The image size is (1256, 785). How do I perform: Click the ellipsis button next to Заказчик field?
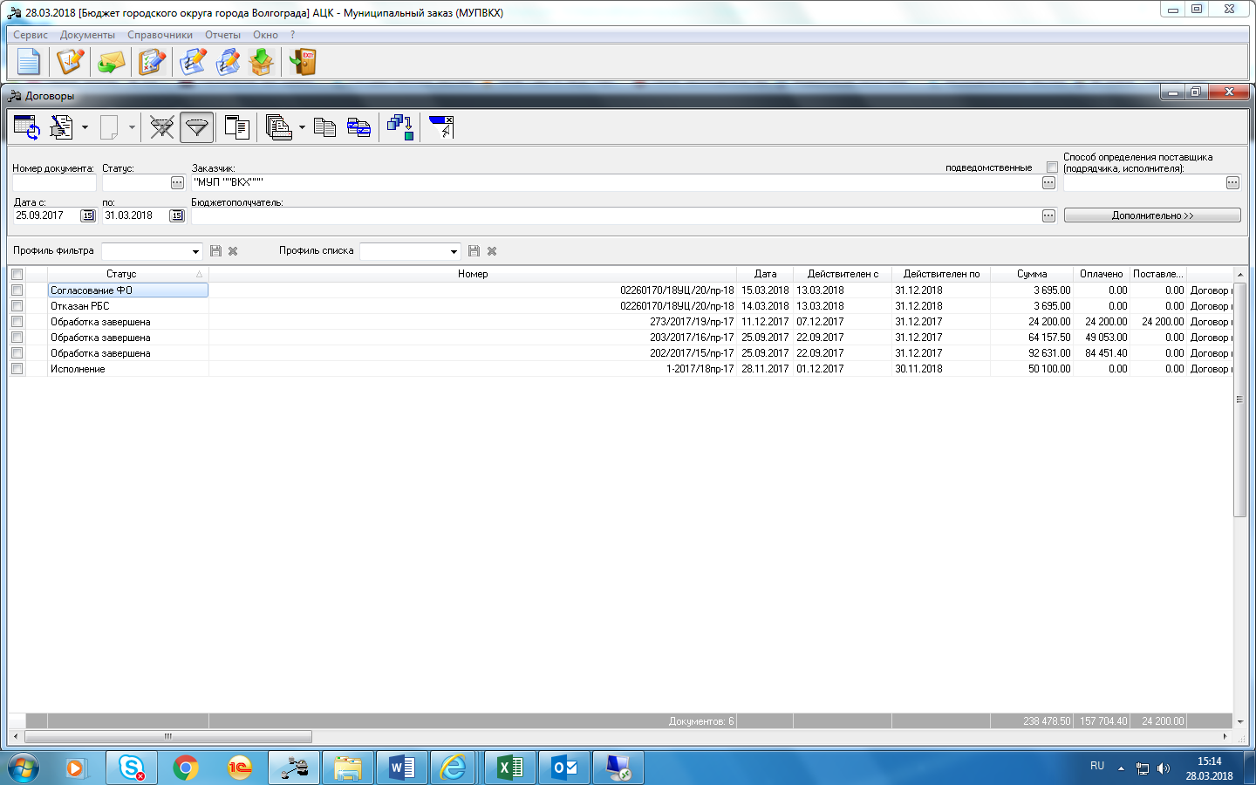point(1048,183)
